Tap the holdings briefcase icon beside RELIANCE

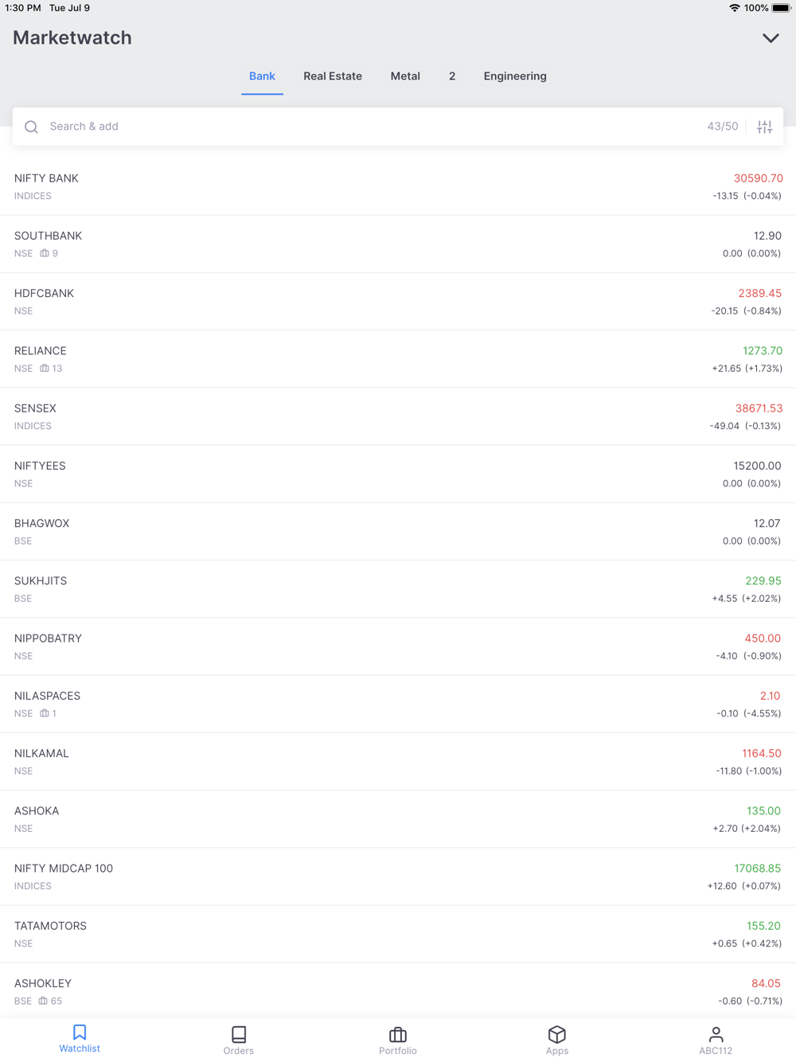click(x=45, y=369)
